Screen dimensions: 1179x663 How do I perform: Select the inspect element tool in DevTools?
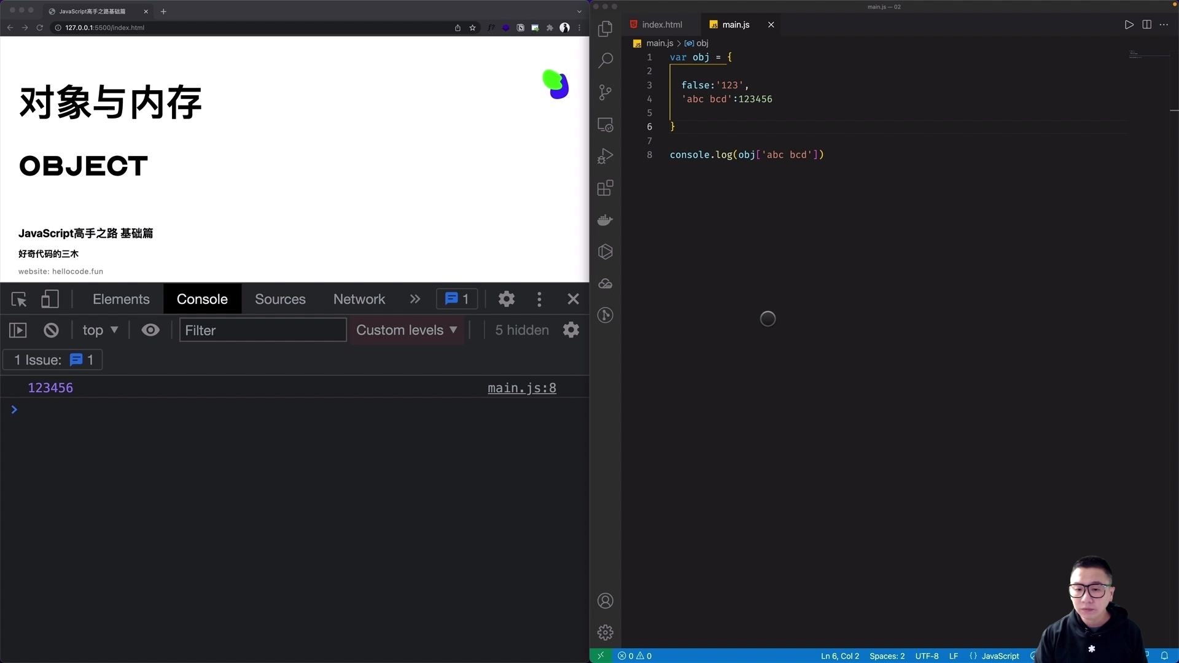(x=19, y=299)
